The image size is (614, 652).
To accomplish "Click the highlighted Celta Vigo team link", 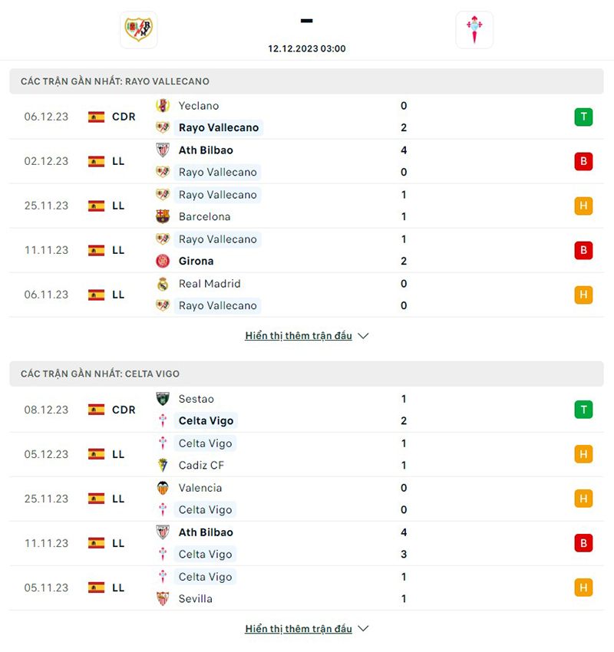I will [205, 420].
